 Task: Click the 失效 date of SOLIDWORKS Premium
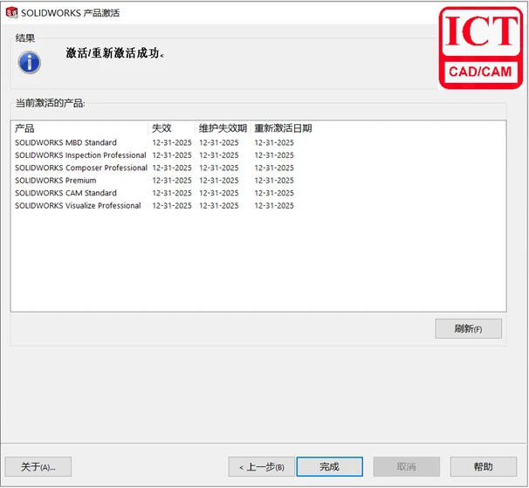[x=172, y=181]
